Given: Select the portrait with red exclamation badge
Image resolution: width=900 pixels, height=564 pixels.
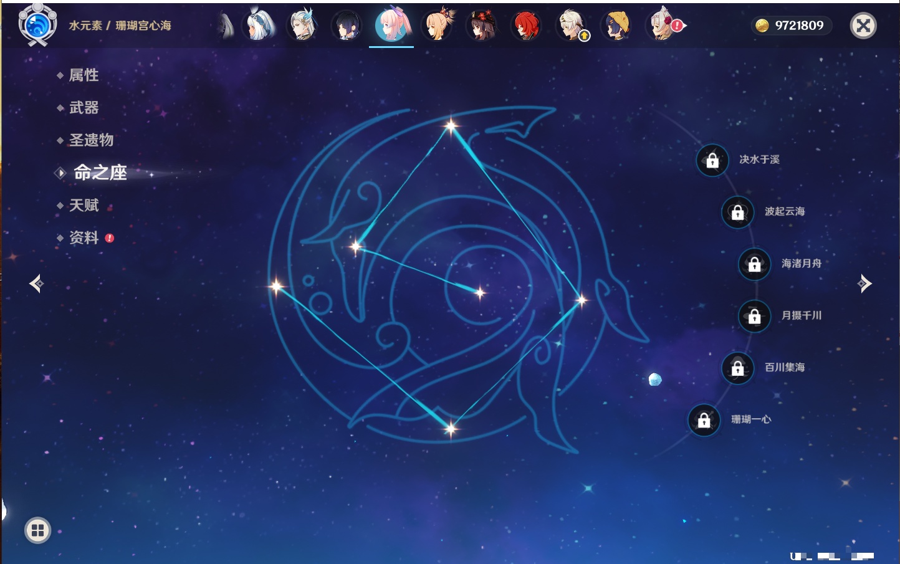Looking at the screenshot, I should click(664, 25).
